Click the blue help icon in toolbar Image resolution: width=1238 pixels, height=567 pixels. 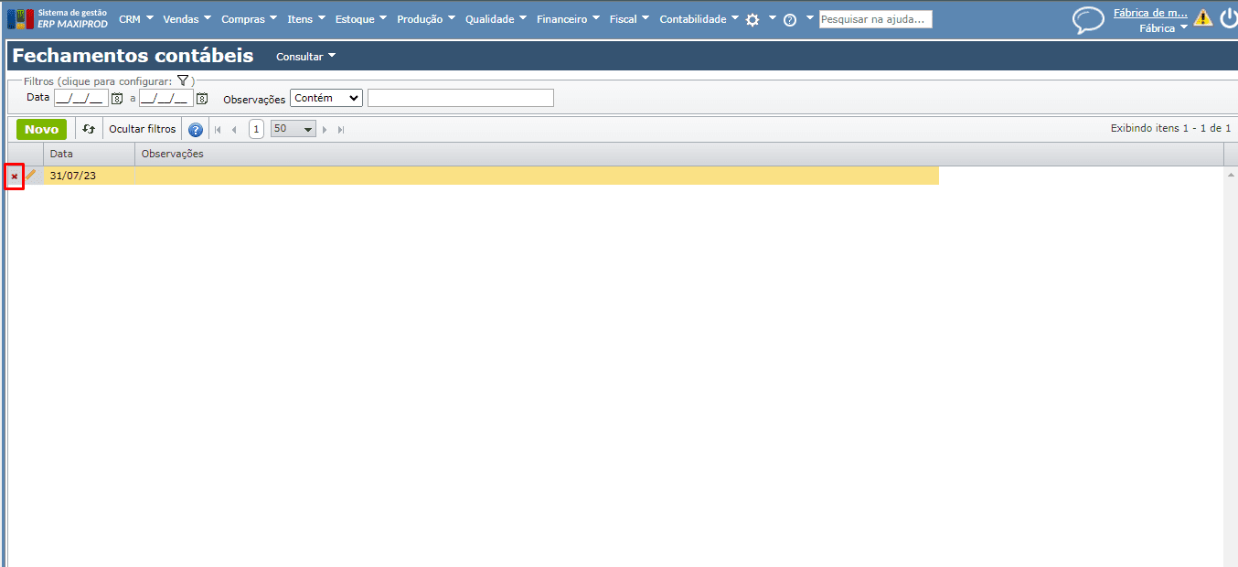click(x=196, y=130)
